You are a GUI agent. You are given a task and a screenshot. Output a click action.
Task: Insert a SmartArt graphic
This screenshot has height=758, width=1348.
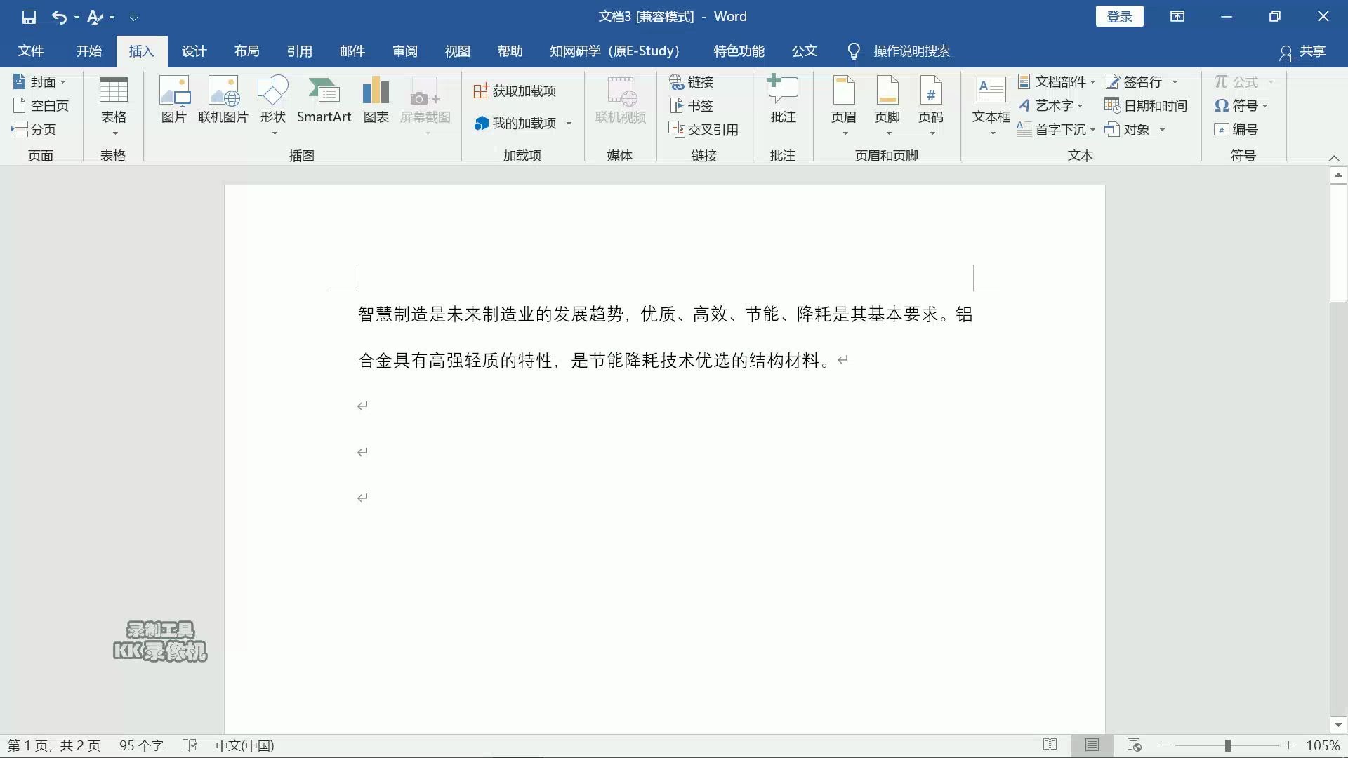324,100
